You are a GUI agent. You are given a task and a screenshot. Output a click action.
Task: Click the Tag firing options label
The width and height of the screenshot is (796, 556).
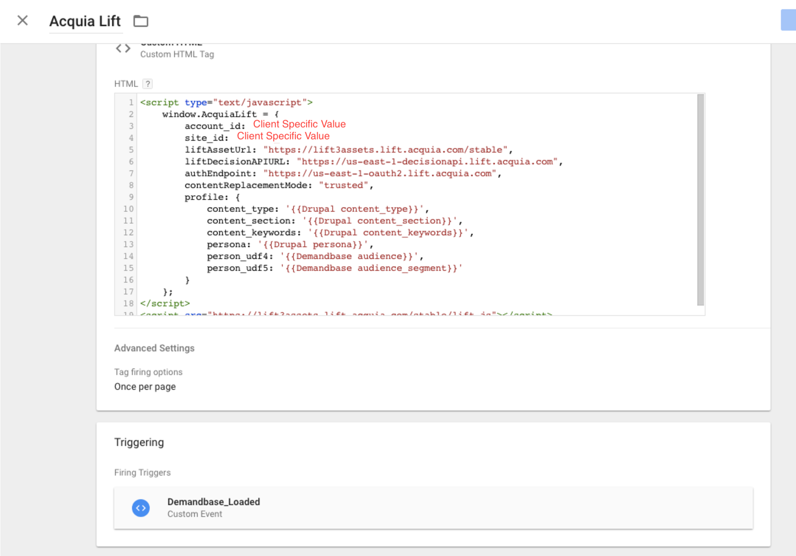point(148,372)
